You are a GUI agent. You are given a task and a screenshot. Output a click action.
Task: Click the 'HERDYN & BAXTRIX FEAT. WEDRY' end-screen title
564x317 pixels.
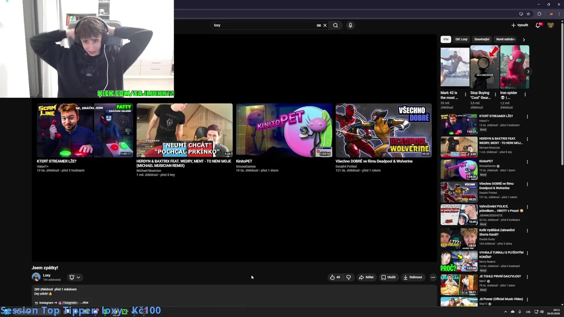pyautogui.click(x=184, y=163)
